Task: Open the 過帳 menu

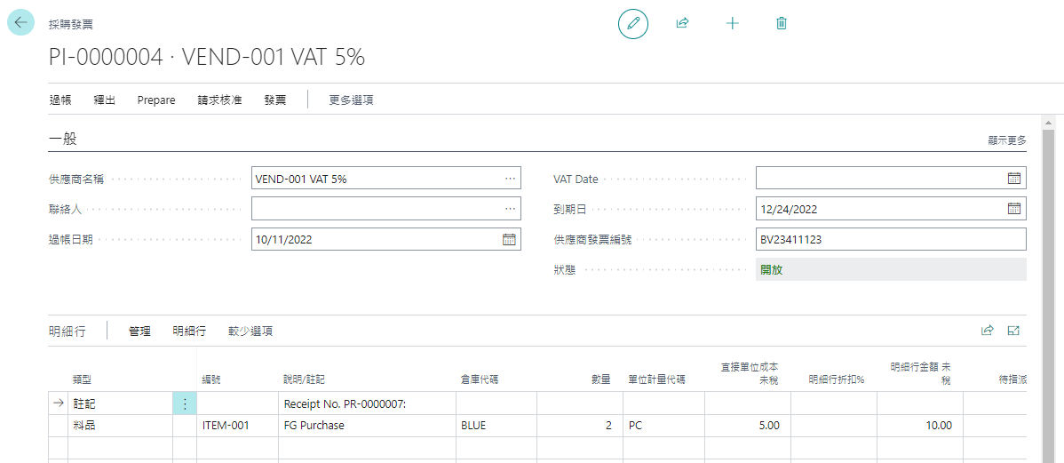Action: click(60, 100)
